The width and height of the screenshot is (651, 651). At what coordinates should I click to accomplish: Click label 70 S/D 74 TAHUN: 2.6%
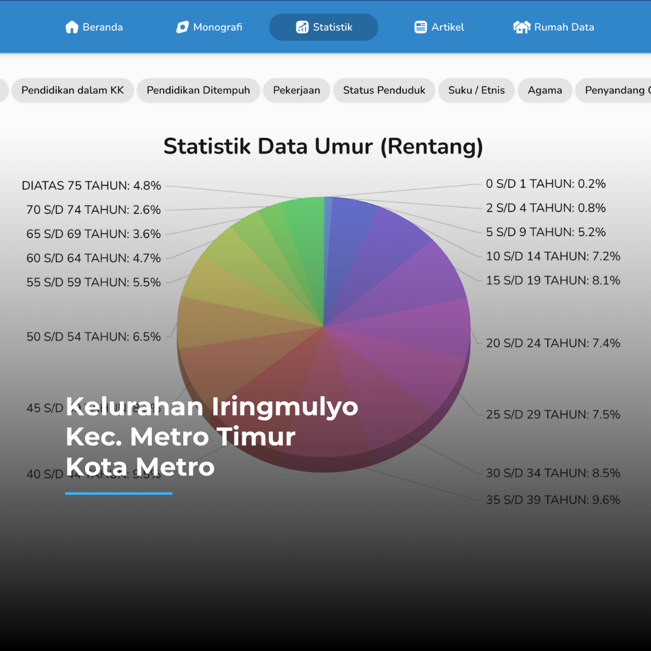coord(93,210)
